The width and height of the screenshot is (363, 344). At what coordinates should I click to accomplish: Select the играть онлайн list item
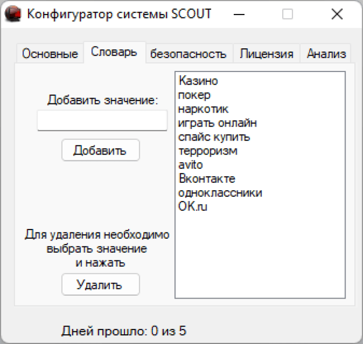pos(217,123)
